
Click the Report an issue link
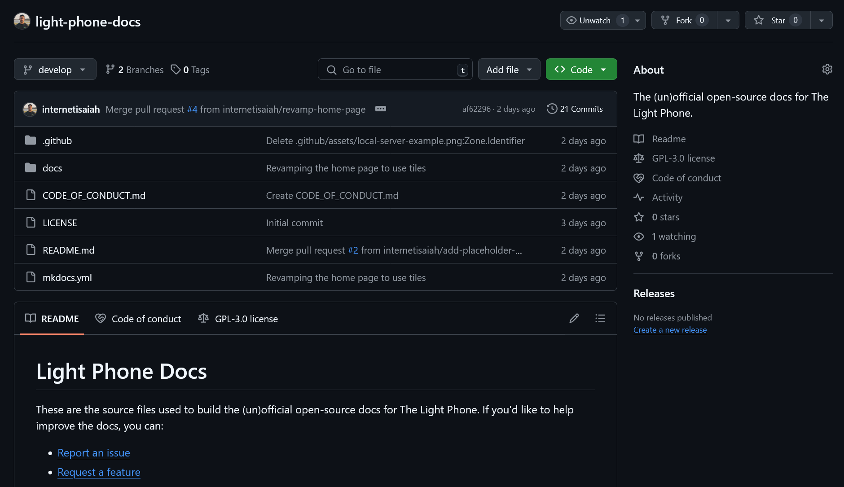click(94, 452)
